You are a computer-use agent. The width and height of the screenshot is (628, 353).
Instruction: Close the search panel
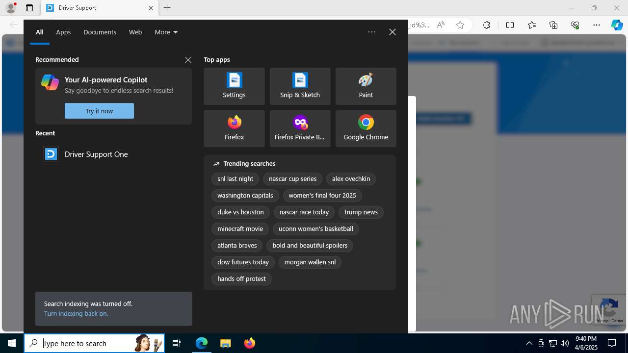click(x=392, y=32)
